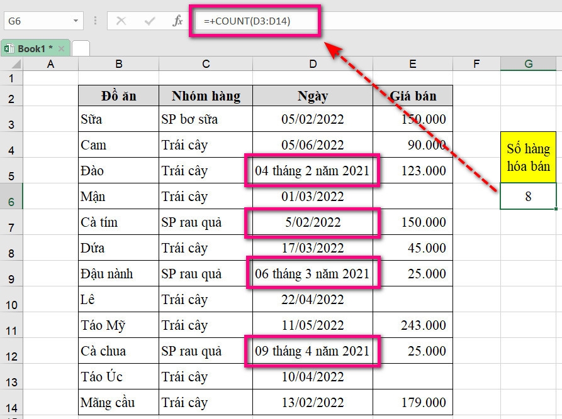Viewport: 562px width, 419px height.
Task: Open the Name Box dropdown arrow
Action: tap(75, 20)
